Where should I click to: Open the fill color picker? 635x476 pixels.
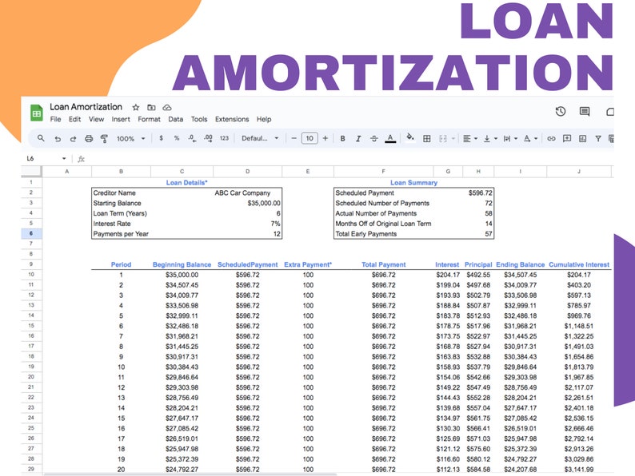(x=410, y=138)
